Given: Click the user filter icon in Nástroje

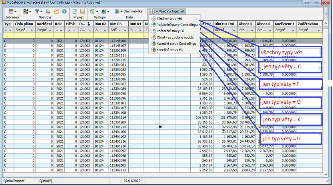Looking at the screenshot, I should click(x=49, y=12).
